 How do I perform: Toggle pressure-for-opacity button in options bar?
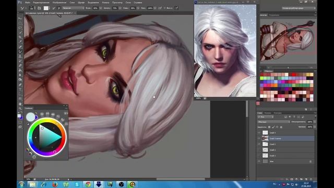click(x=176, y=8)
